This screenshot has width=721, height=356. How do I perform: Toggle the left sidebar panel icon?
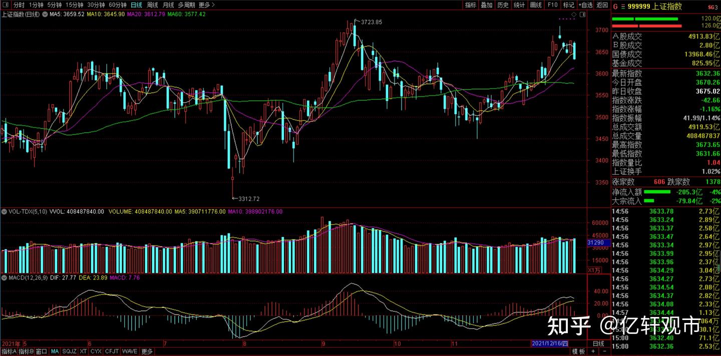click(5, 5)
